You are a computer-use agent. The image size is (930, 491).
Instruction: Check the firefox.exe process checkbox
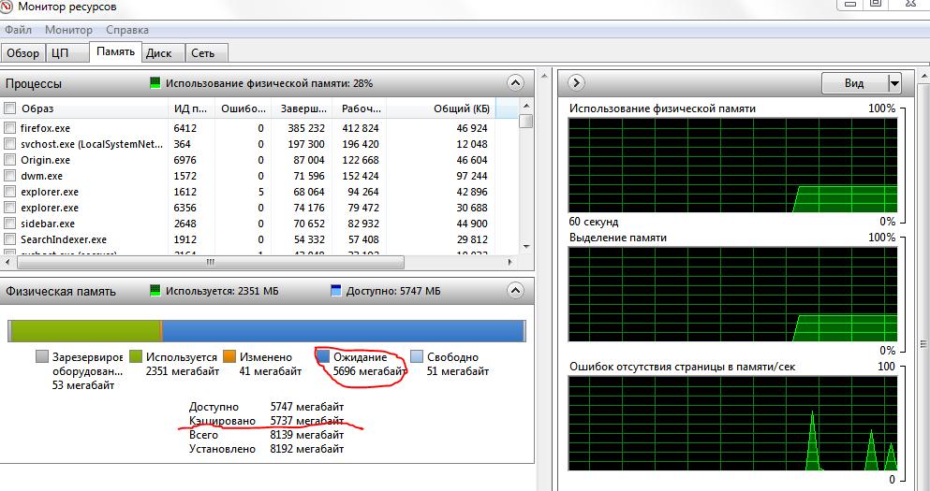click(x=9, y=128)
